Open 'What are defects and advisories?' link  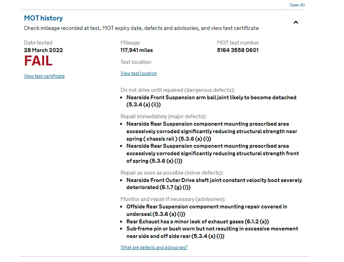[x=154, y=247]
